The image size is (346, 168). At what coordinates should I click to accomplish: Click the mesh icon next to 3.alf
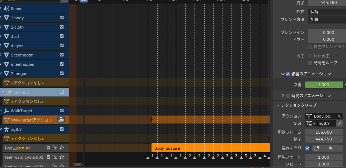6,36
